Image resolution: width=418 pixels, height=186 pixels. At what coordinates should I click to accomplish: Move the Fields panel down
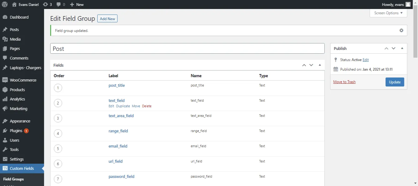311,65
